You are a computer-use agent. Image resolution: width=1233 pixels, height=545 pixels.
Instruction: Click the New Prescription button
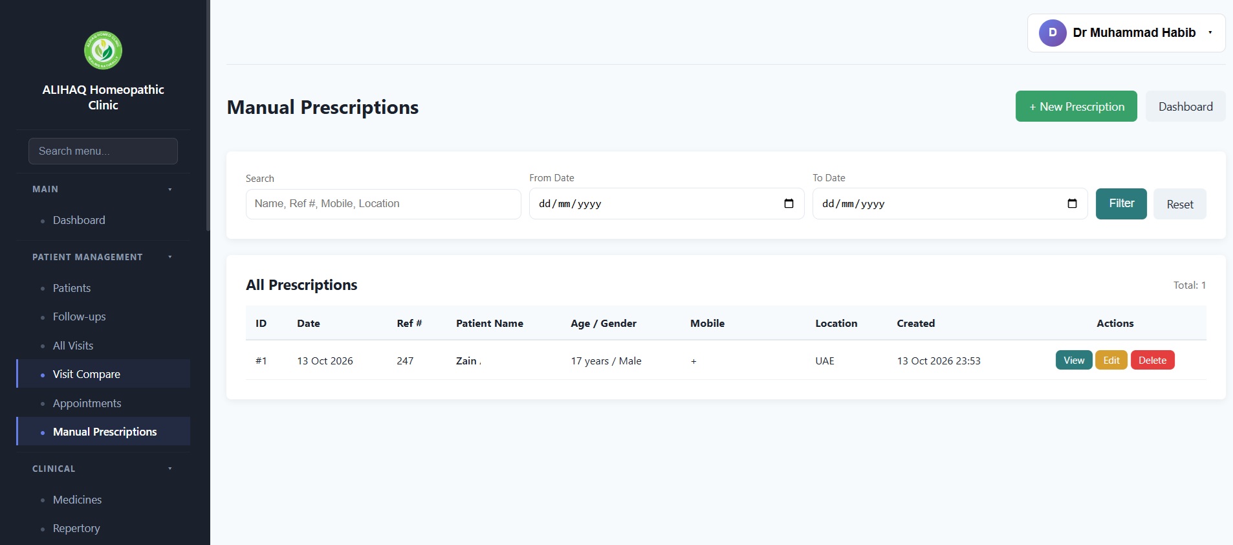1076,106
